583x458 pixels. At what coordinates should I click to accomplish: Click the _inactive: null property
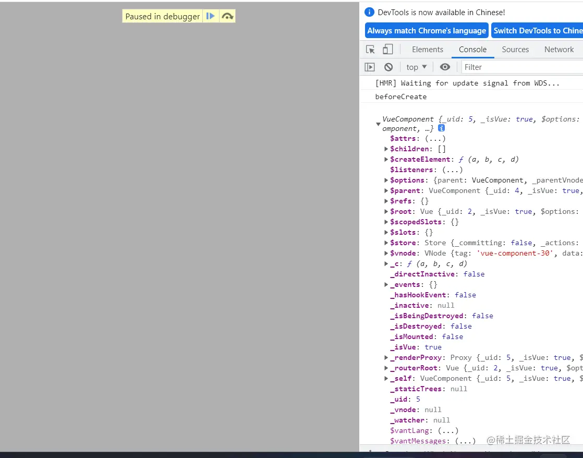[422, 306]
